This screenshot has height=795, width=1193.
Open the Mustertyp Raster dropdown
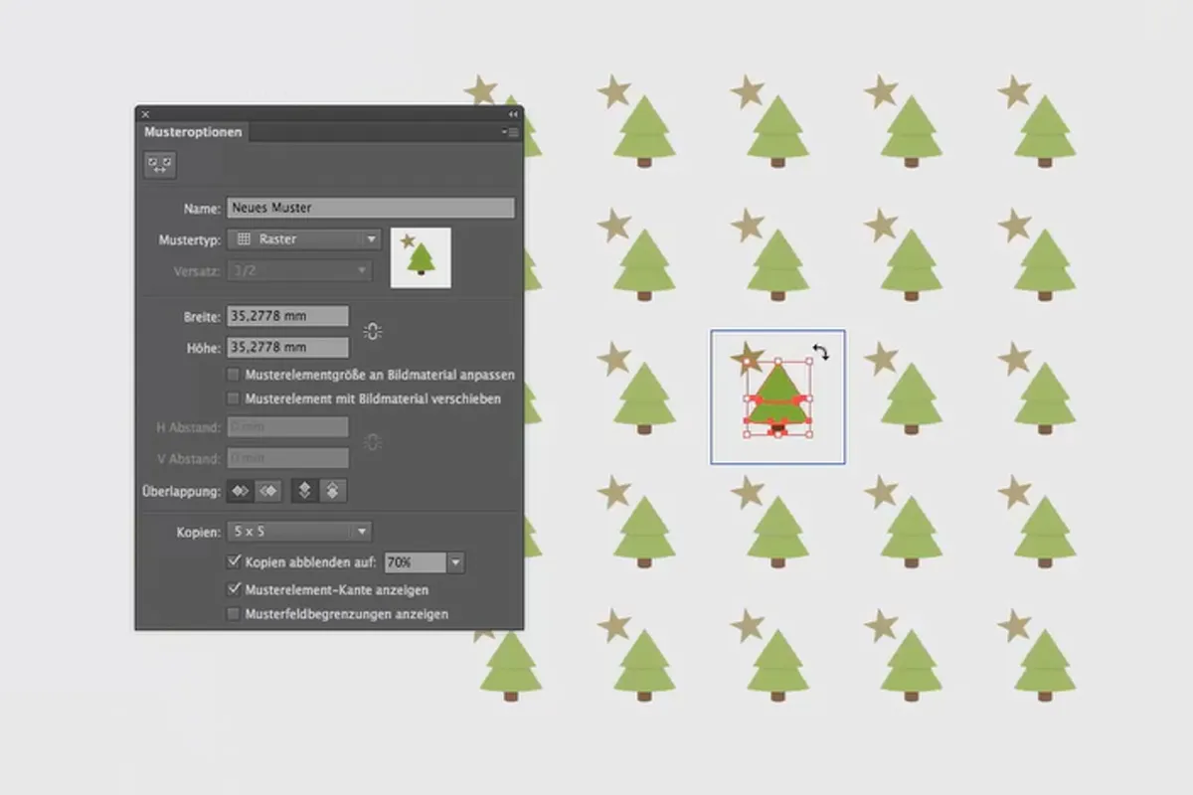(x=304, y=238)
